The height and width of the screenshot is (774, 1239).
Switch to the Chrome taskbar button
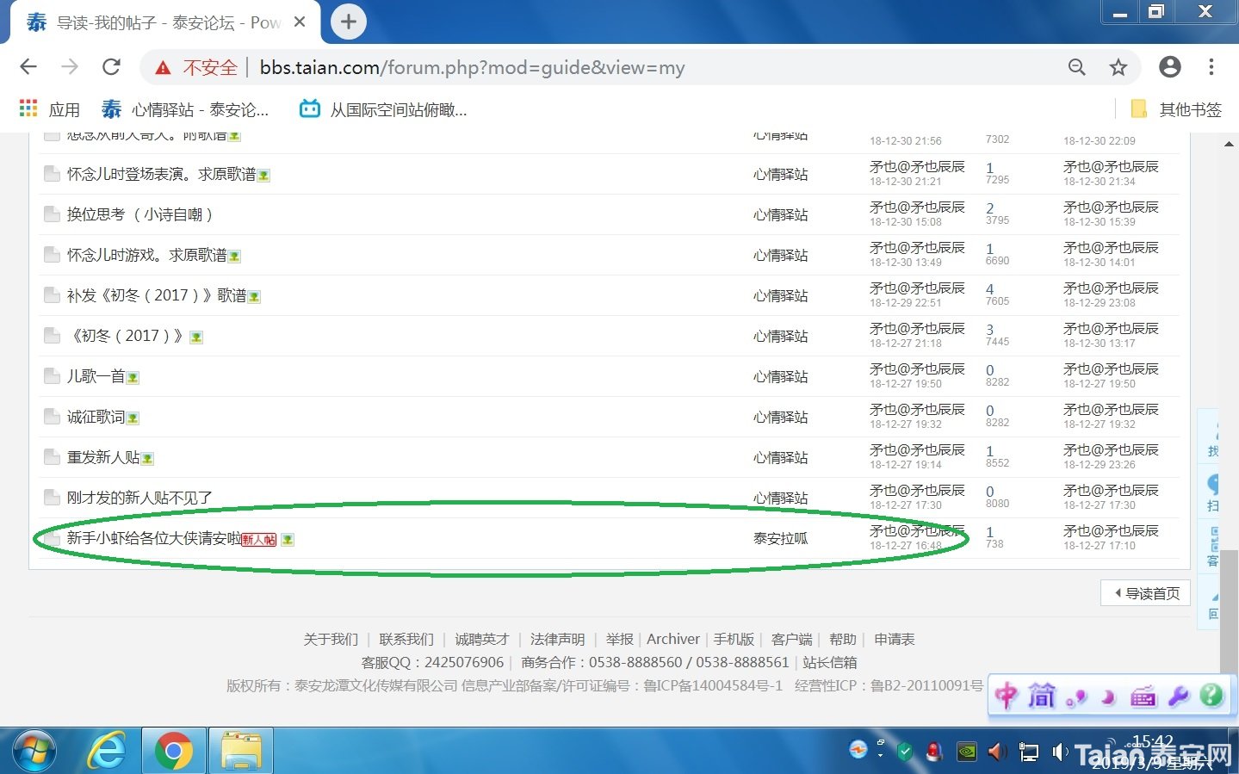174,752
